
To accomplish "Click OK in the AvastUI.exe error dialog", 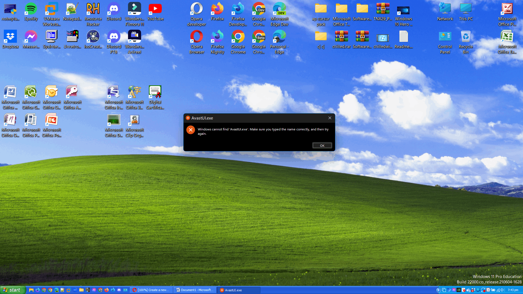I will [322, 146].
